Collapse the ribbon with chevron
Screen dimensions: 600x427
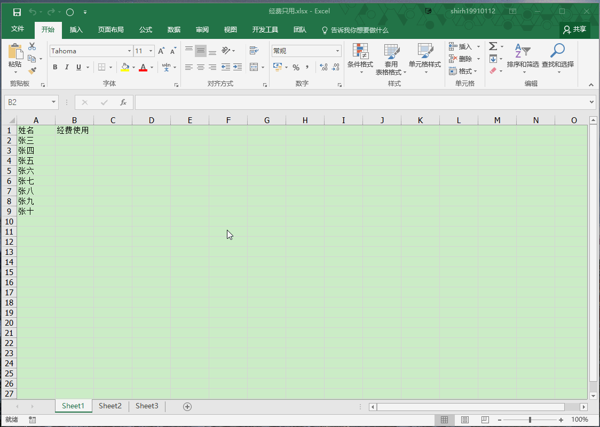(x=591, y=85)
